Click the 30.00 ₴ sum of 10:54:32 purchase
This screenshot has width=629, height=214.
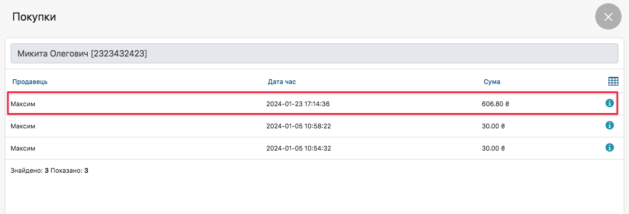493,148
